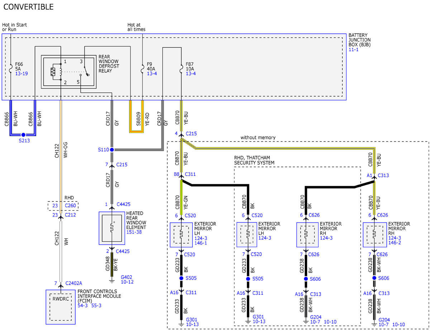Open connector C2402A reference
430x332 pixels.
(x=73, y=283)
